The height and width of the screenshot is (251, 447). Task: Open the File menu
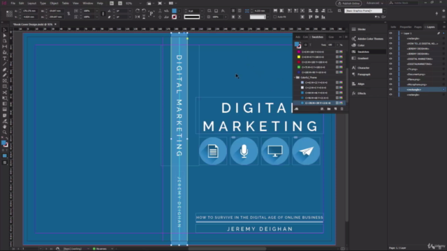pos(13,3)
